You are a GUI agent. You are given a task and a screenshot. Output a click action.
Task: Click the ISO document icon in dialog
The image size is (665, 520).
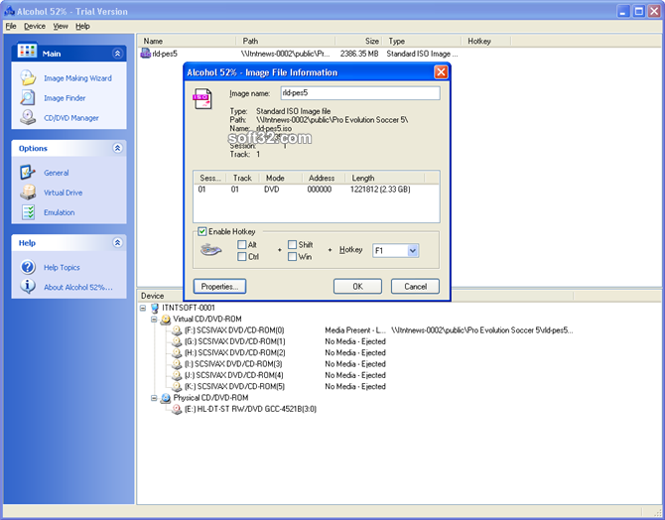(202, 98)
